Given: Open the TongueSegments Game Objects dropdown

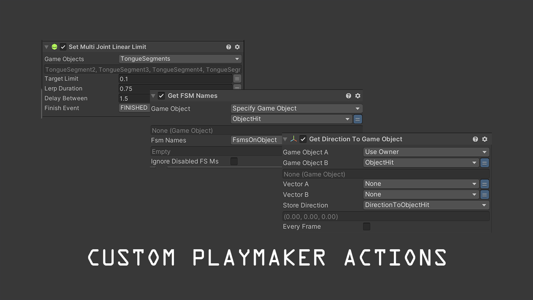Looking at the screenshot, I should click(x=180, y=59).
